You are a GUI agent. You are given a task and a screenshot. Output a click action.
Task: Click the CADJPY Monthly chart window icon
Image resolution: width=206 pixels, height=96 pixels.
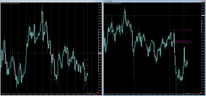click(x=1, y=1)
